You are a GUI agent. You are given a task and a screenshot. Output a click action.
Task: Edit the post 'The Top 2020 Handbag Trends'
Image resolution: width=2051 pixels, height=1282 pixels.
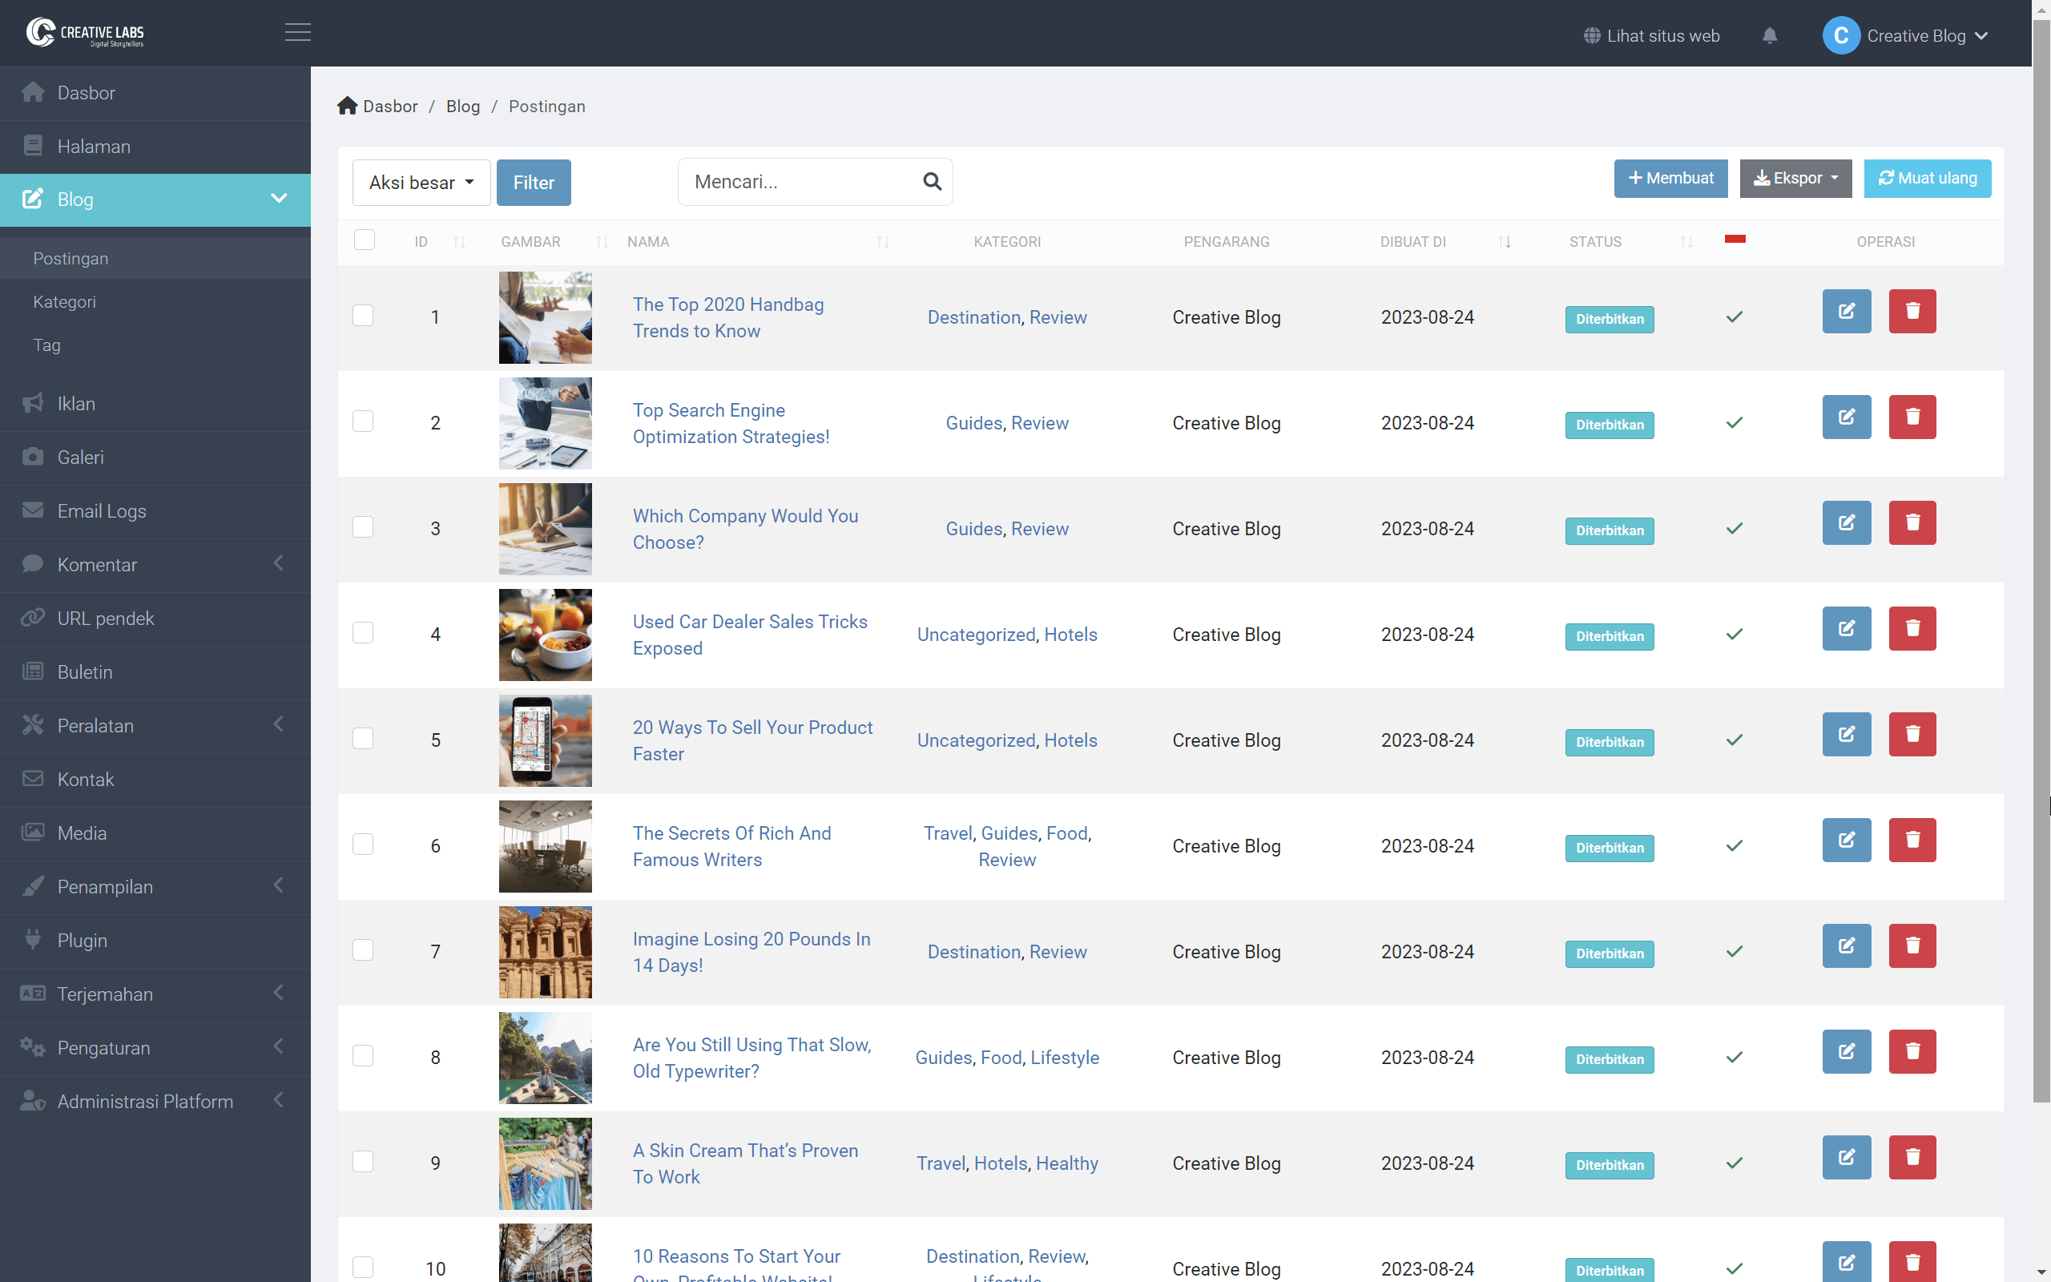pos(1847,311)
